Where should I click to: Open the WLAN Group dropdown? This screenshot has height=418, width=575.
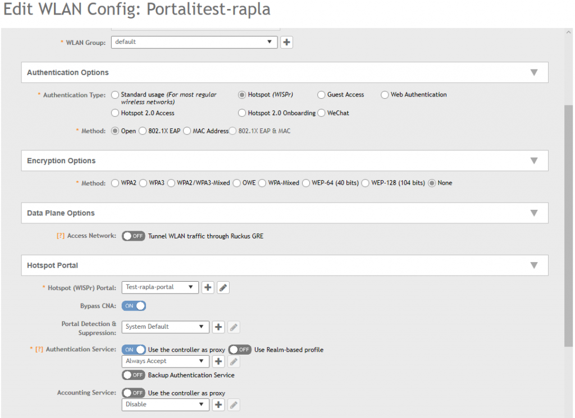(x=194, y=42)
